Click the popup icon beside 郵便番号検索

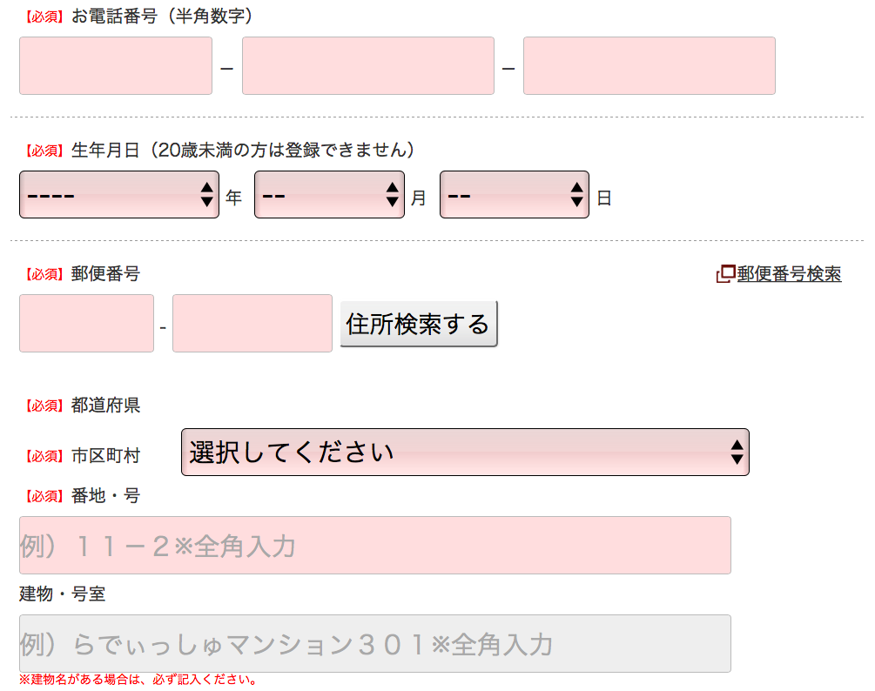click(725, 274)
